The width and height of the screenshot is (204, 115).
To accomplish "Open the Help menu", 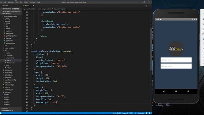I will point(39,2).
